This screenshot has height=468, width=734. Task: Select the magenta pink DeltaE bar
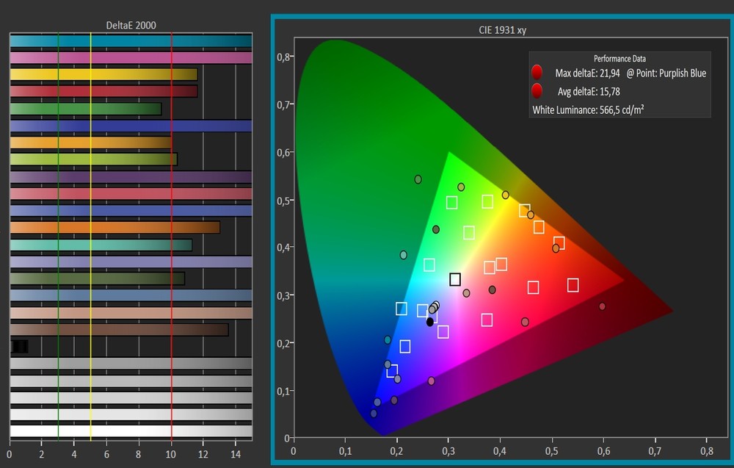131,58
